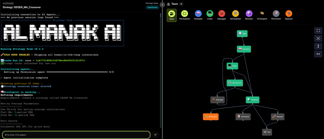Click 'CoinGecko DEX API for price data' line
The height and width of the screenshot is (139, 324).
(25, 127)
